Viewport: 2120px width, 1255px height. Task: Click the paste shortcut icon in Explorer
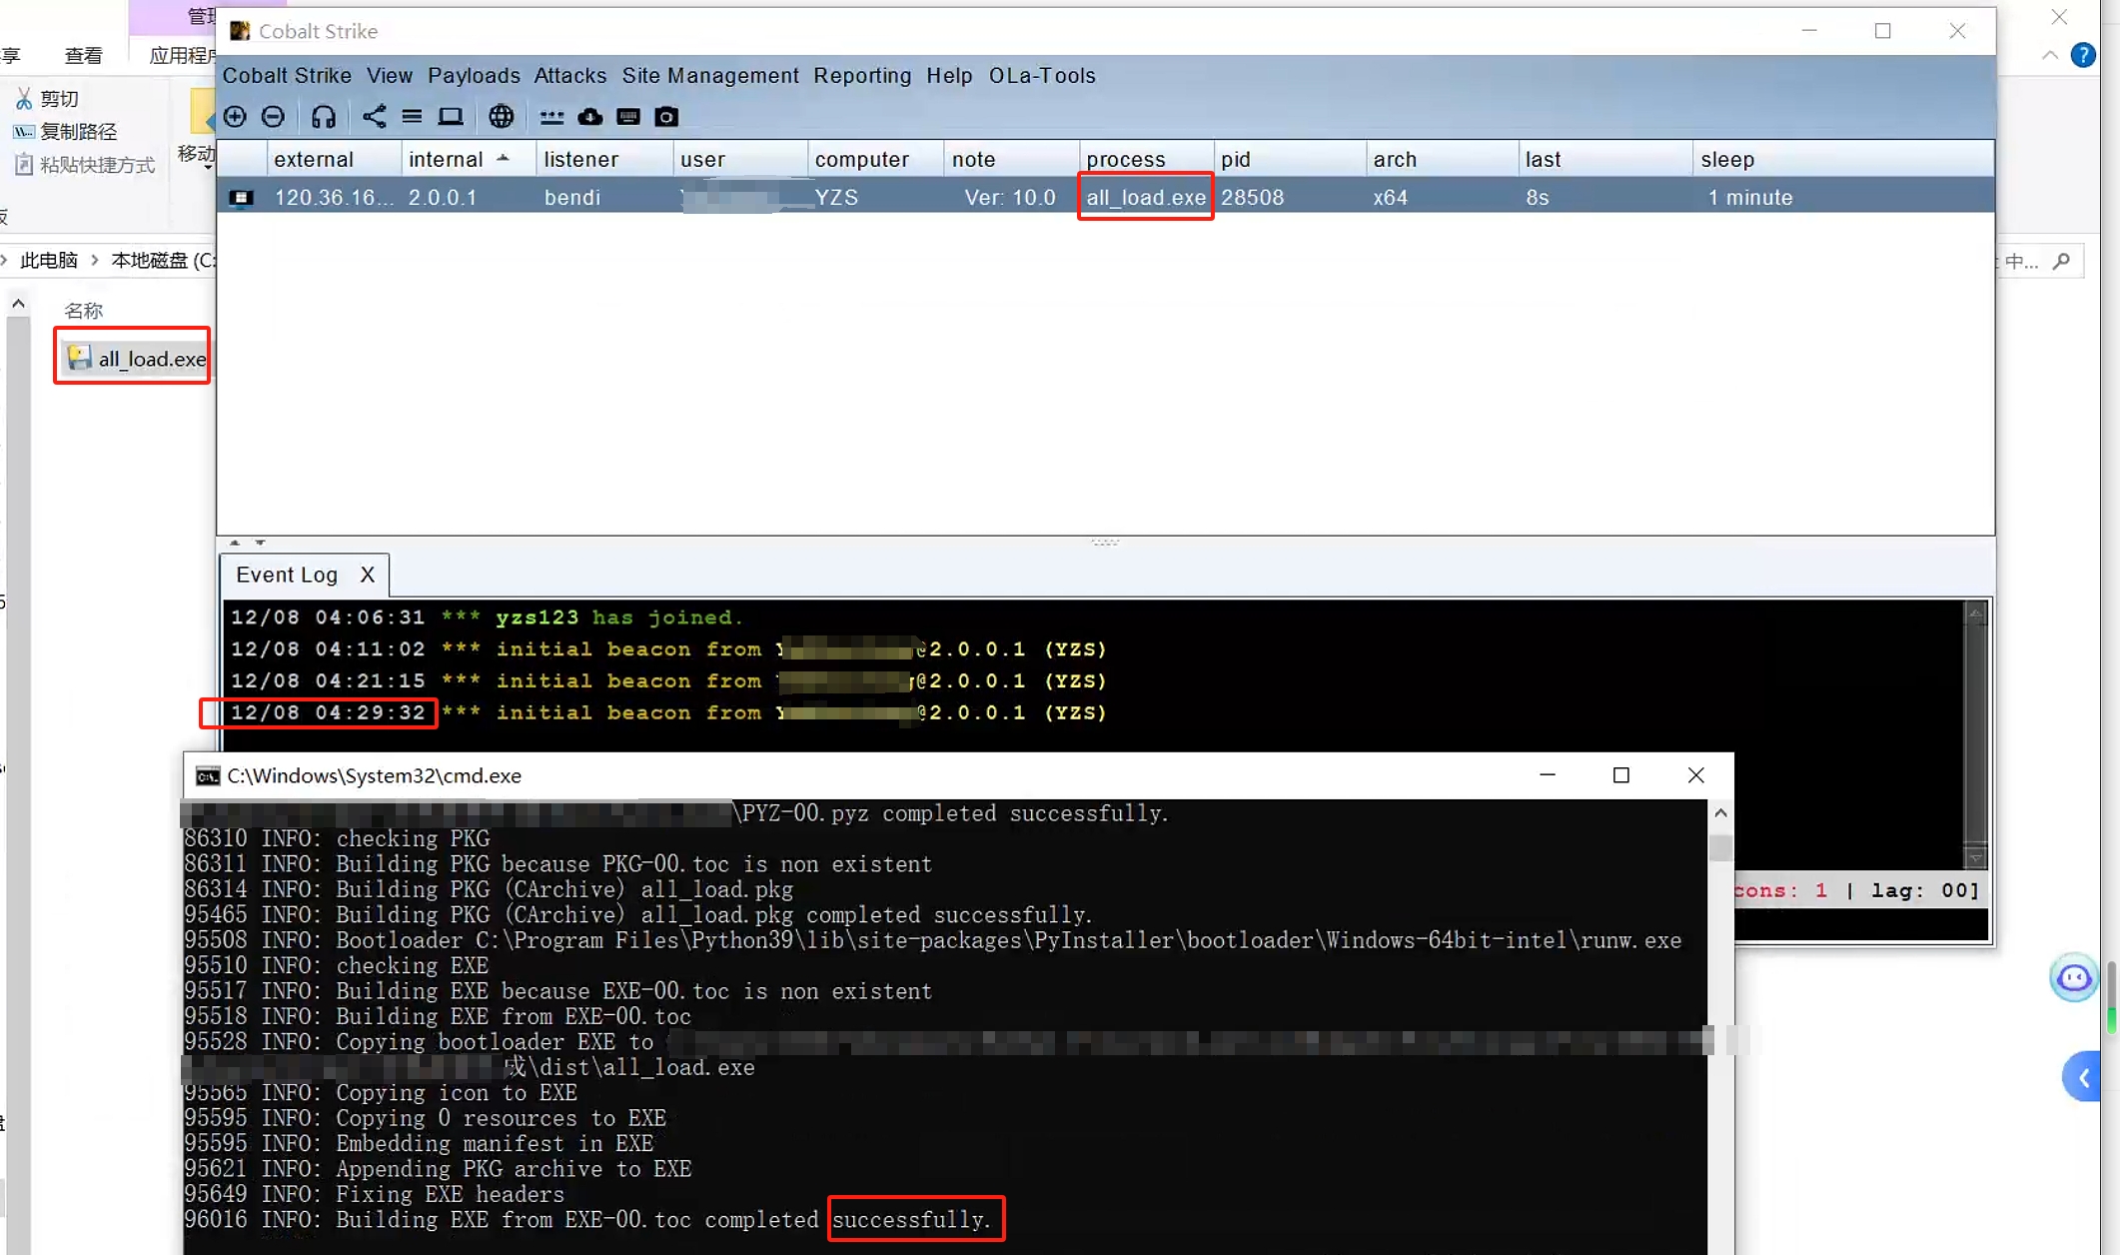(x=24, y=165)
